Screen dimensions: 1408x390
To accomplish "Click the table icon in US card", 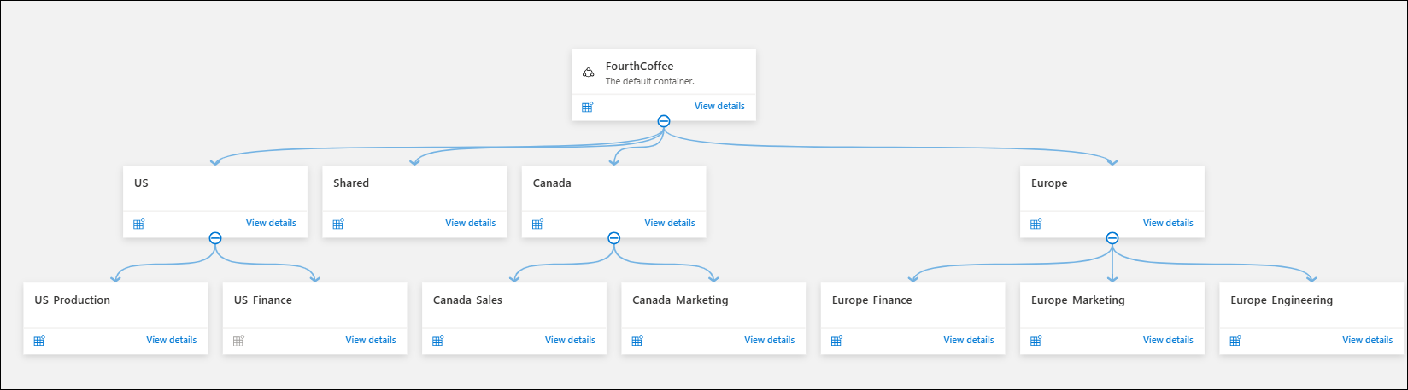I will pos(139,224).
